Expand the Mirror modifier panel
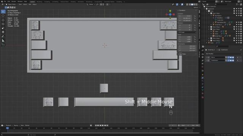Image resolution: width=243 pixels, height=136 pixels. click(x=206, y=57)
